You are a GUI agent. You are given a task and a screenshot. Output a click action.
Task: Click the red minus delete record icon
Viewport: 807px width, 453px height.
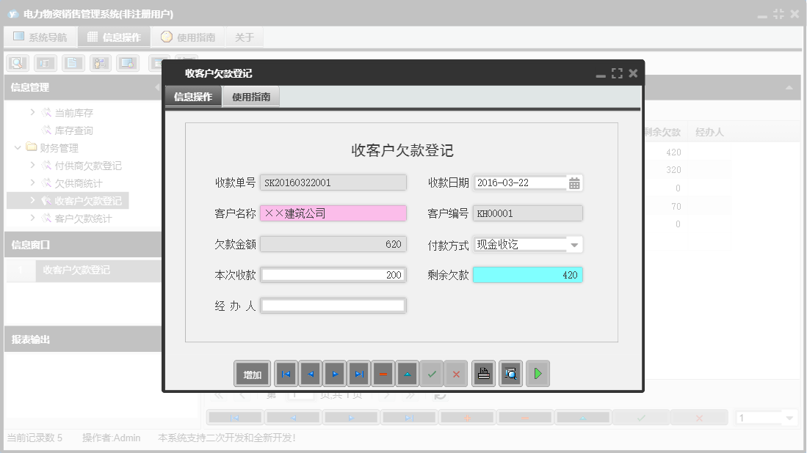point(383,373)
